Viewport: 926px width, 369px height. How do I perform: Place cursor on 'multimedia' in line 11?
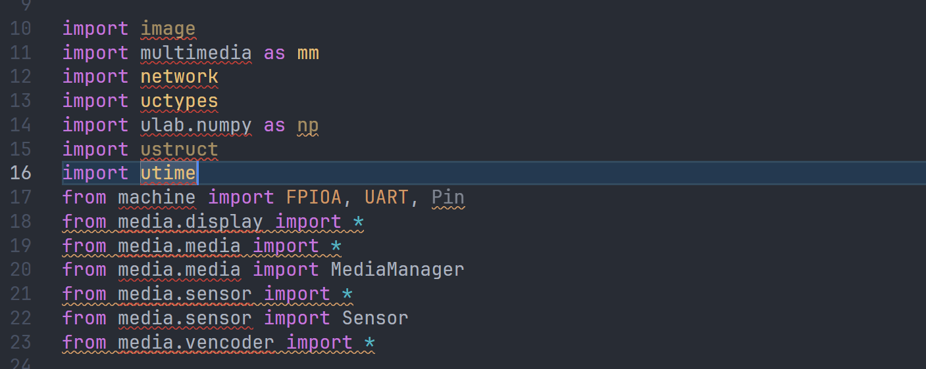click(195, 53)
